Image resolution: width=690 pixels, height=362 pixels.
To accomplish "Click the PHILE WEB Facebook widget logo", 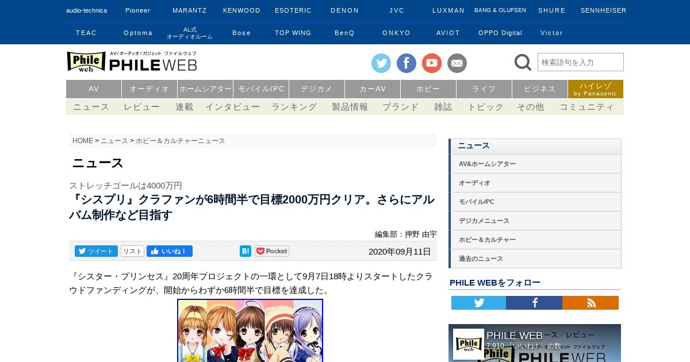I will click(x=468, y=344).
